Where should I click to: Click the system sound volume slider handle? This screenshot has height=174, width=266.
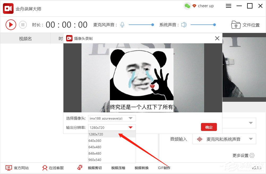[x=214, y=24]
